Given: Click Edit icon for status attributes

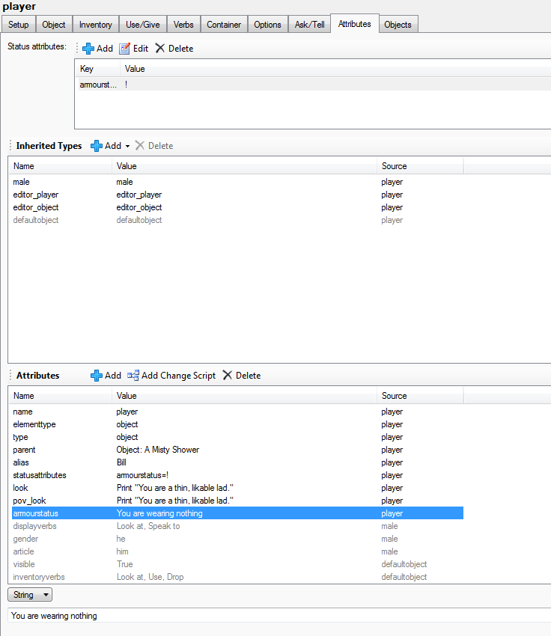Looking at the screenshot, I should pos(125,49).
